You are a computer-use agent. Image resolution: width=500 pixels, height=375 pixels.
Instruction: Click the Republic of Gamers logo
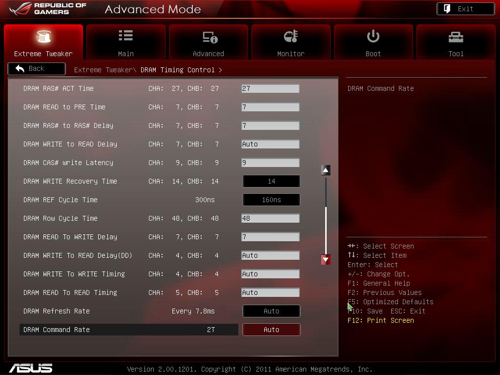48,9
